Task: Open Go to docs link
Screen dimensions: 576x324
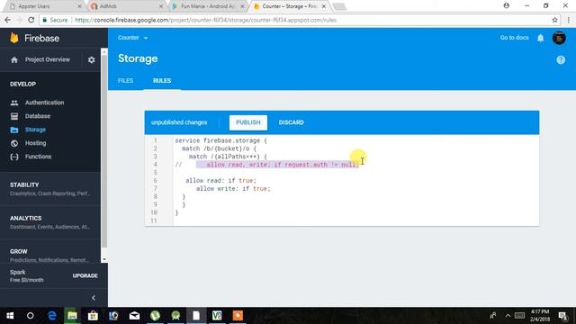Action: tap(514, 38)
